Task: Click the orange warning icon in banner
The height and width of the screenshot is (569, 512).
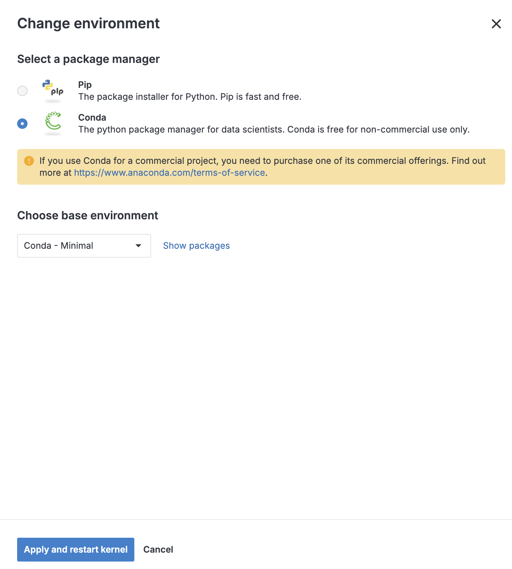Action: click(29, 161)
